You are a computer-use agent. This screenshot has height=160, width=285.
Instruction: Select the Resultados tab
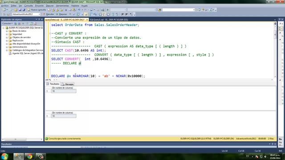click(x=53, y=84)
